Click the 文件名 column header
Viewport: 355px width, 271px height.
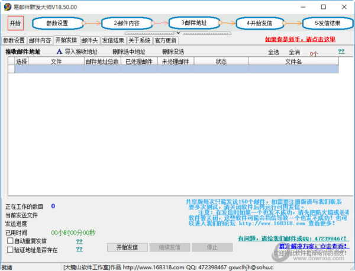point(293,62)
